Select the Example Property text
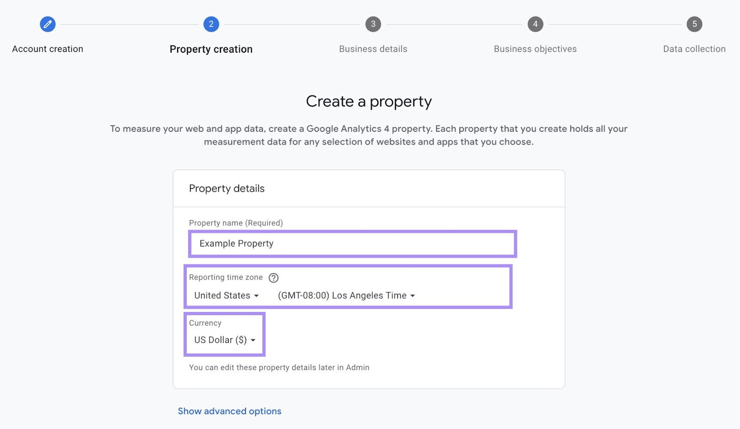 click(x=236, y=244)
